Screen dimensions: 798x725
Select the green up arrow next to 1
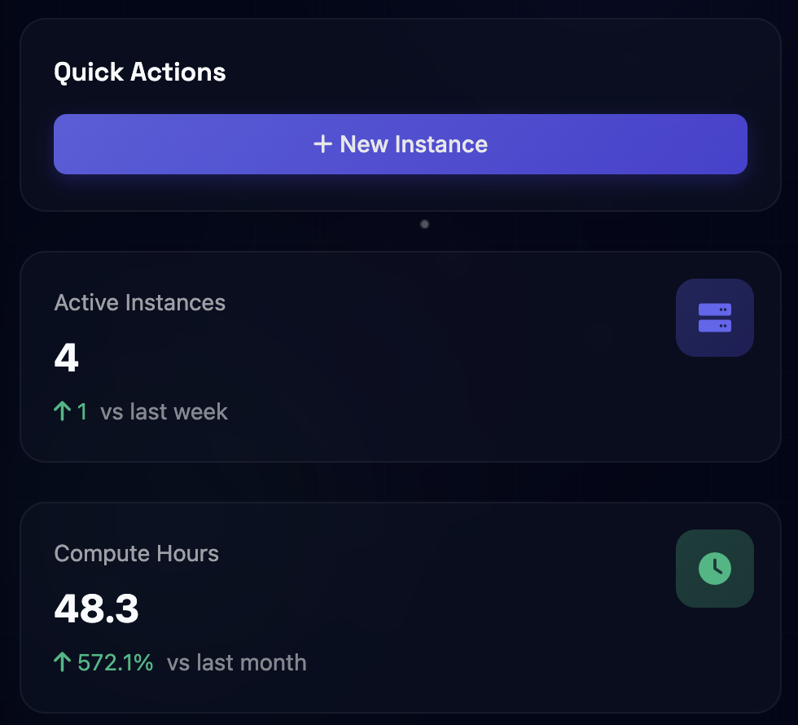point(62,411)
